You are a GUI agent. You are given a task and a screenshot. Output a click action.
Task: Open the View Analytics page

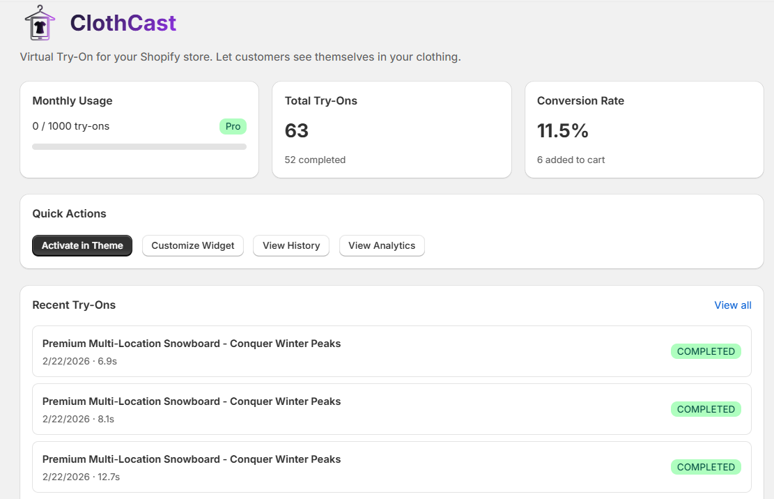(x=382, y=245)
